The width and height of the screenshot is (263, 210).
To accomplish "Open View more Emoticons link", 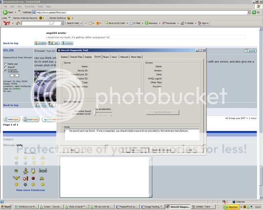I will click(x=30, y=190).
